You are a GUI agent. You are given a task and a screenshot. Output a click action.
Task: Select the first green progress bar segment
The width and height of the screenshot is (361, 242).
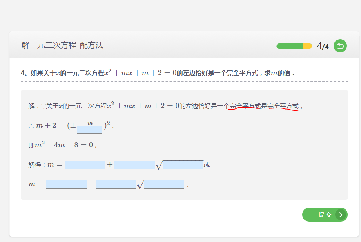(281, 46)
